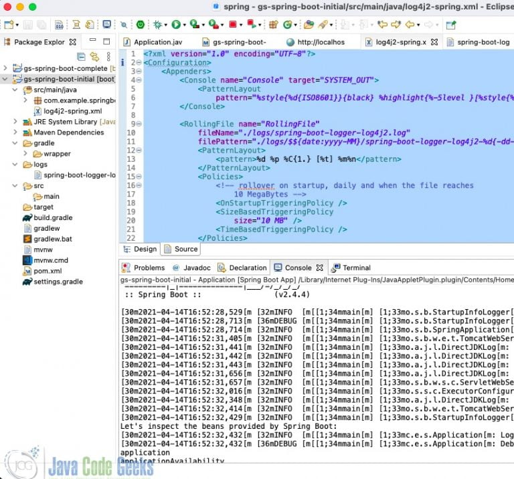
Task: Collapse the gradle folder
Action: click(15, 143)
